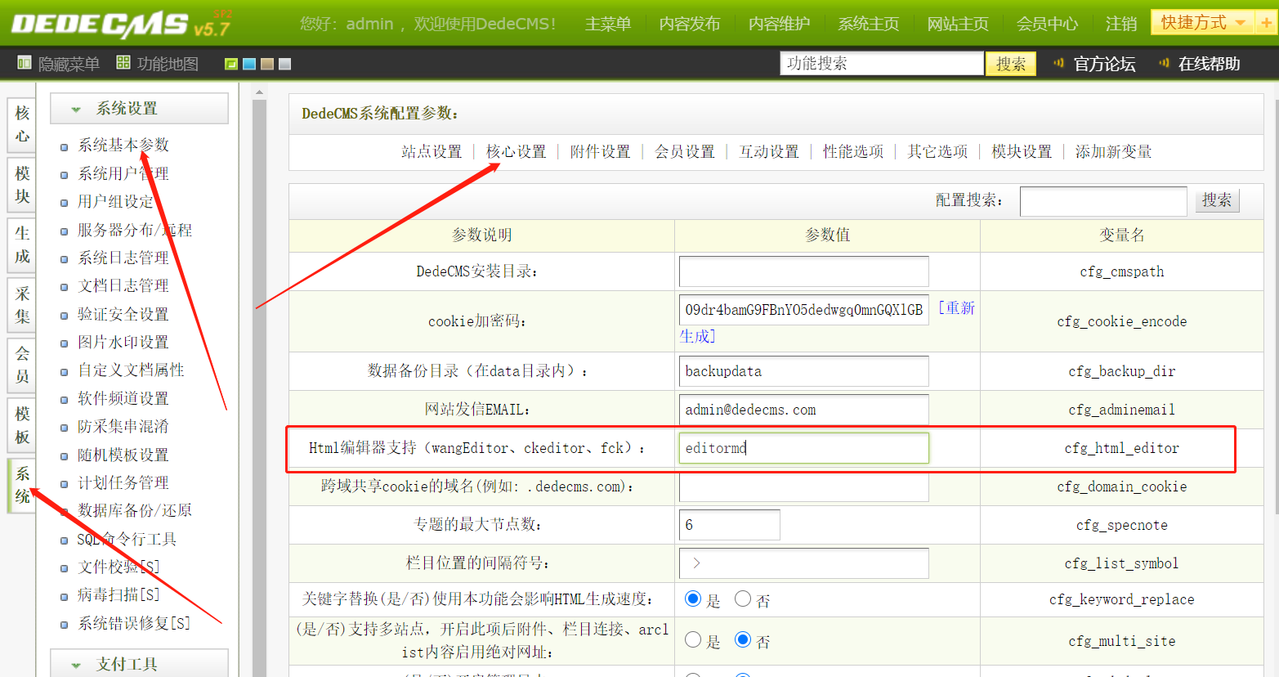Open 内容维护 in top navigation

779,24
